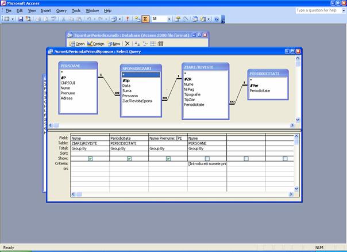Toggle the Totals sigma button
The height and width of the screenshot is (252, 347).
click(x=145, y=19)
